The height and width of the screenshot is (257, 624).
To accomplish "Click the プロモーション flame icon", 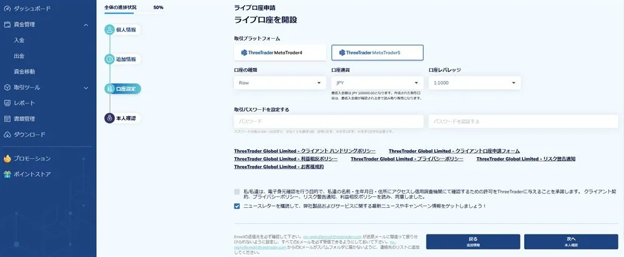I will coord(7,158).
